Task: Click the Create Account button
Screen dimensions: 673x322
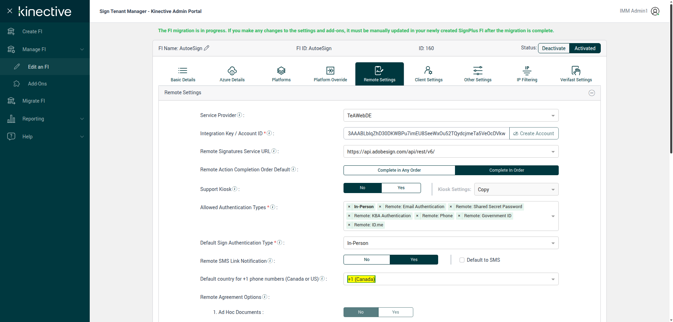Action: coord(534,133)
